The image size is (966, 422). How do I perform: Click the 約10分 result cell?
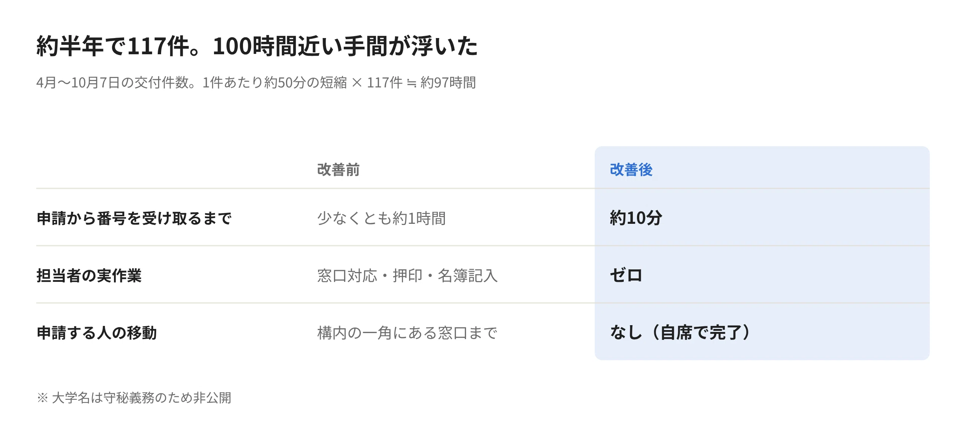(x=636, y=218)
